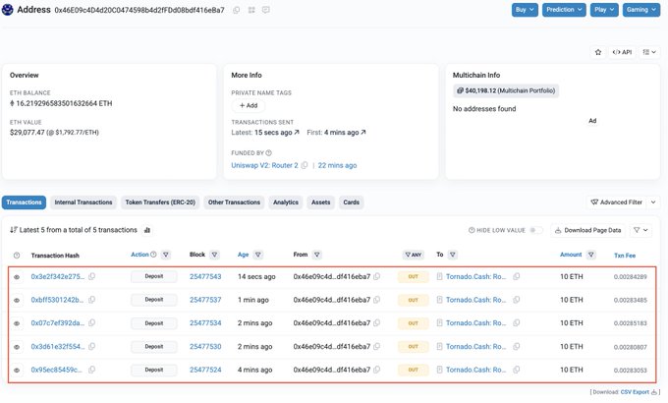
Task: Open the 22 mins ago funding transaction link
Action: (x=337, y=165)
